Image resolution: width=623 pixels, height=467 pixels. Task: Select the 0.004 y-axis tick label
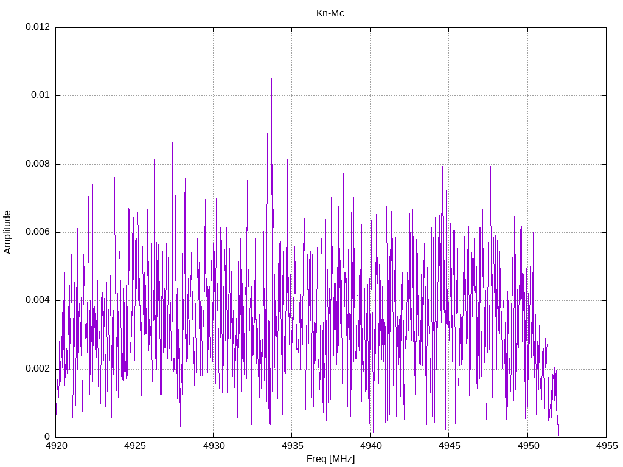[x=38, y=300]
